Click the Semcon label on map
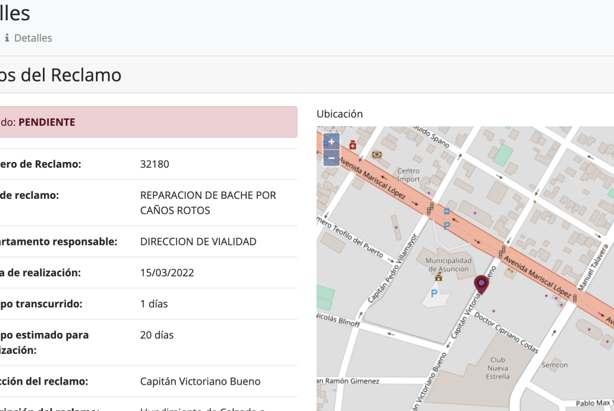The width and height of the screenshot is (614, 411). tap(554, 365)
